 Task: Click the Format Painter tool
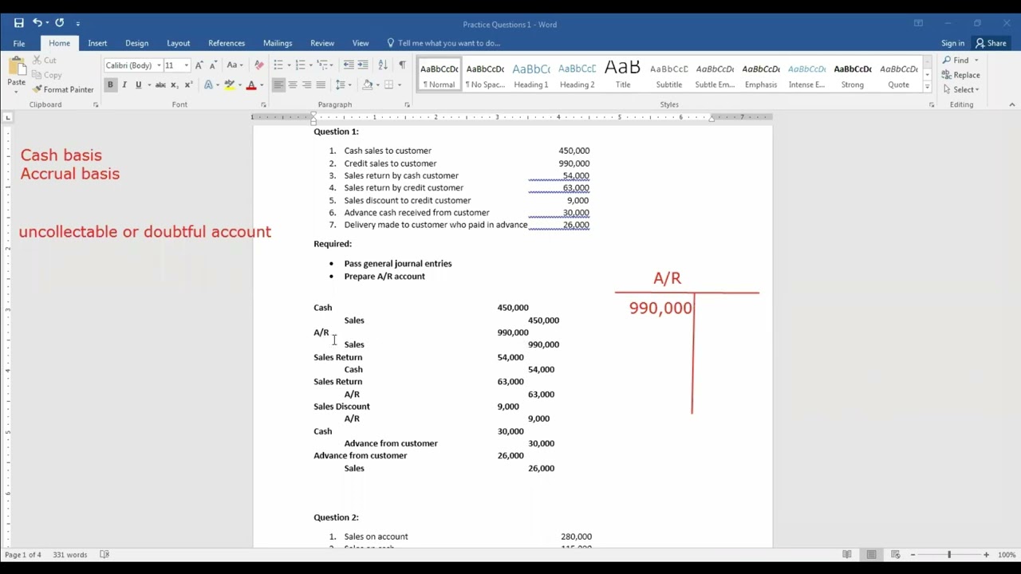pos(63,89)
